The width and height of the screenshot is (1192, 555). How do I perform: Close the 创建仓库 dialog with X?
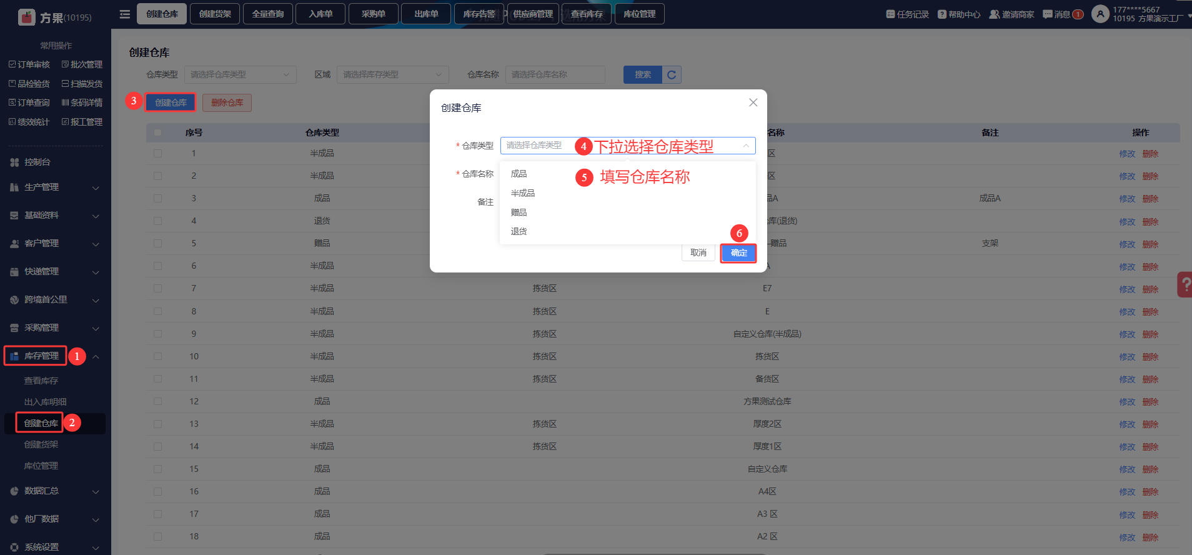click(753, 102)
